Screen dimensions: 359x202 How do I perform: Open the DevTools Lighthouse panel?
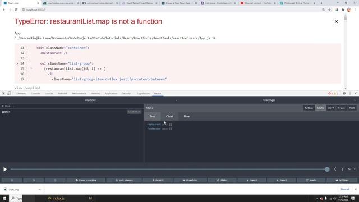(144, 94)
